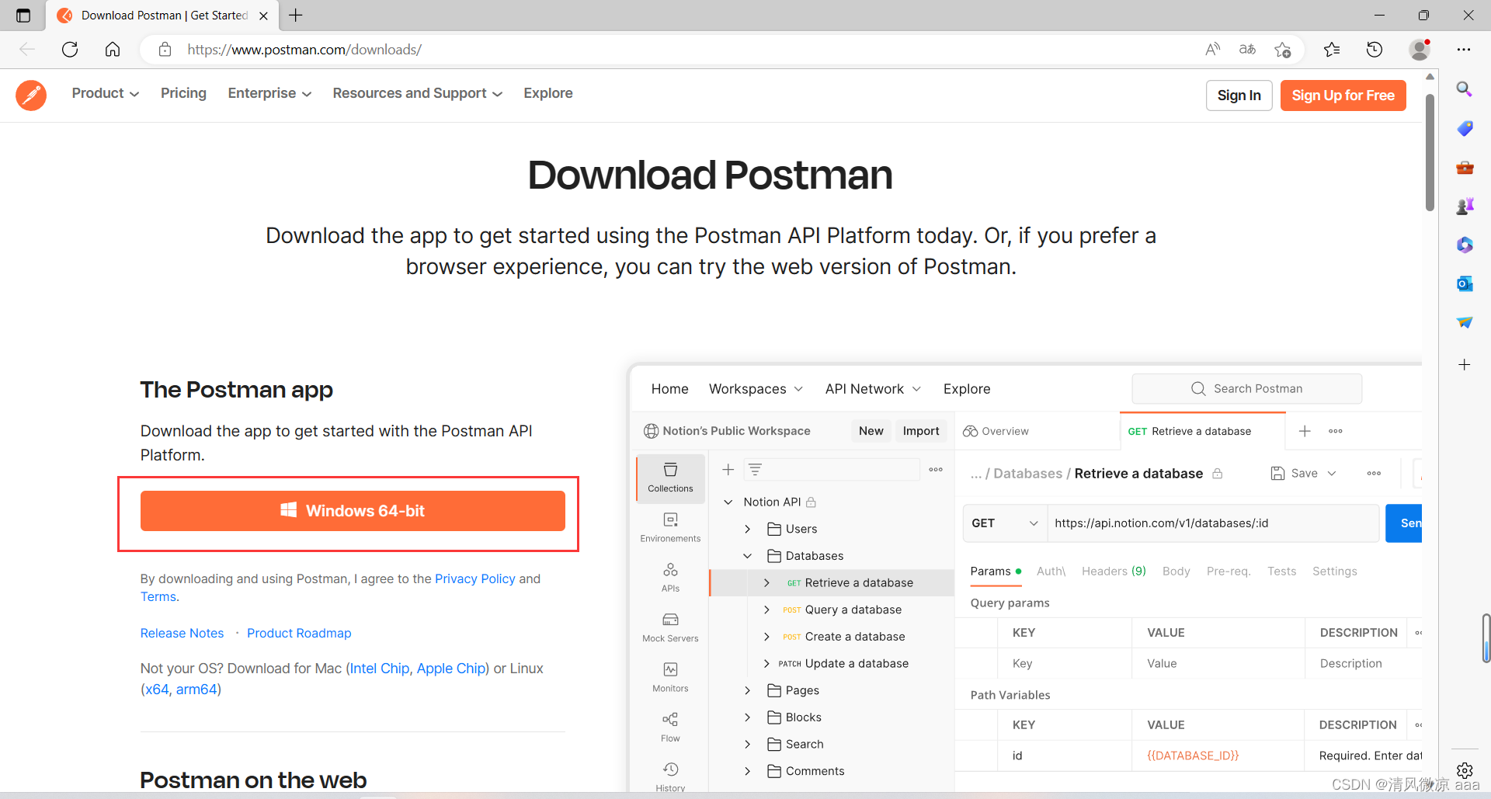
Task: Switch to the Body tab
Action: tap(1176, 571)
